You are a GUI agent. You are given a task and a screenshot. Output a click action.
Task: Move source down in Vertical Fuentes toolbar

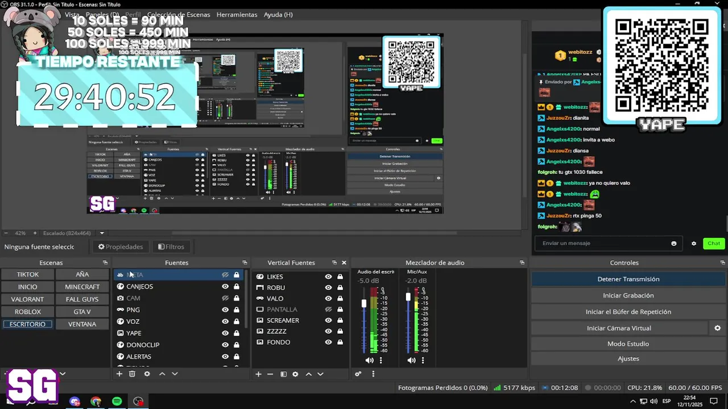pos(321,374)
